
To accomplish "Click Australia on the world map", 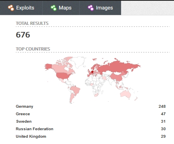I will [x=125, y=94].
